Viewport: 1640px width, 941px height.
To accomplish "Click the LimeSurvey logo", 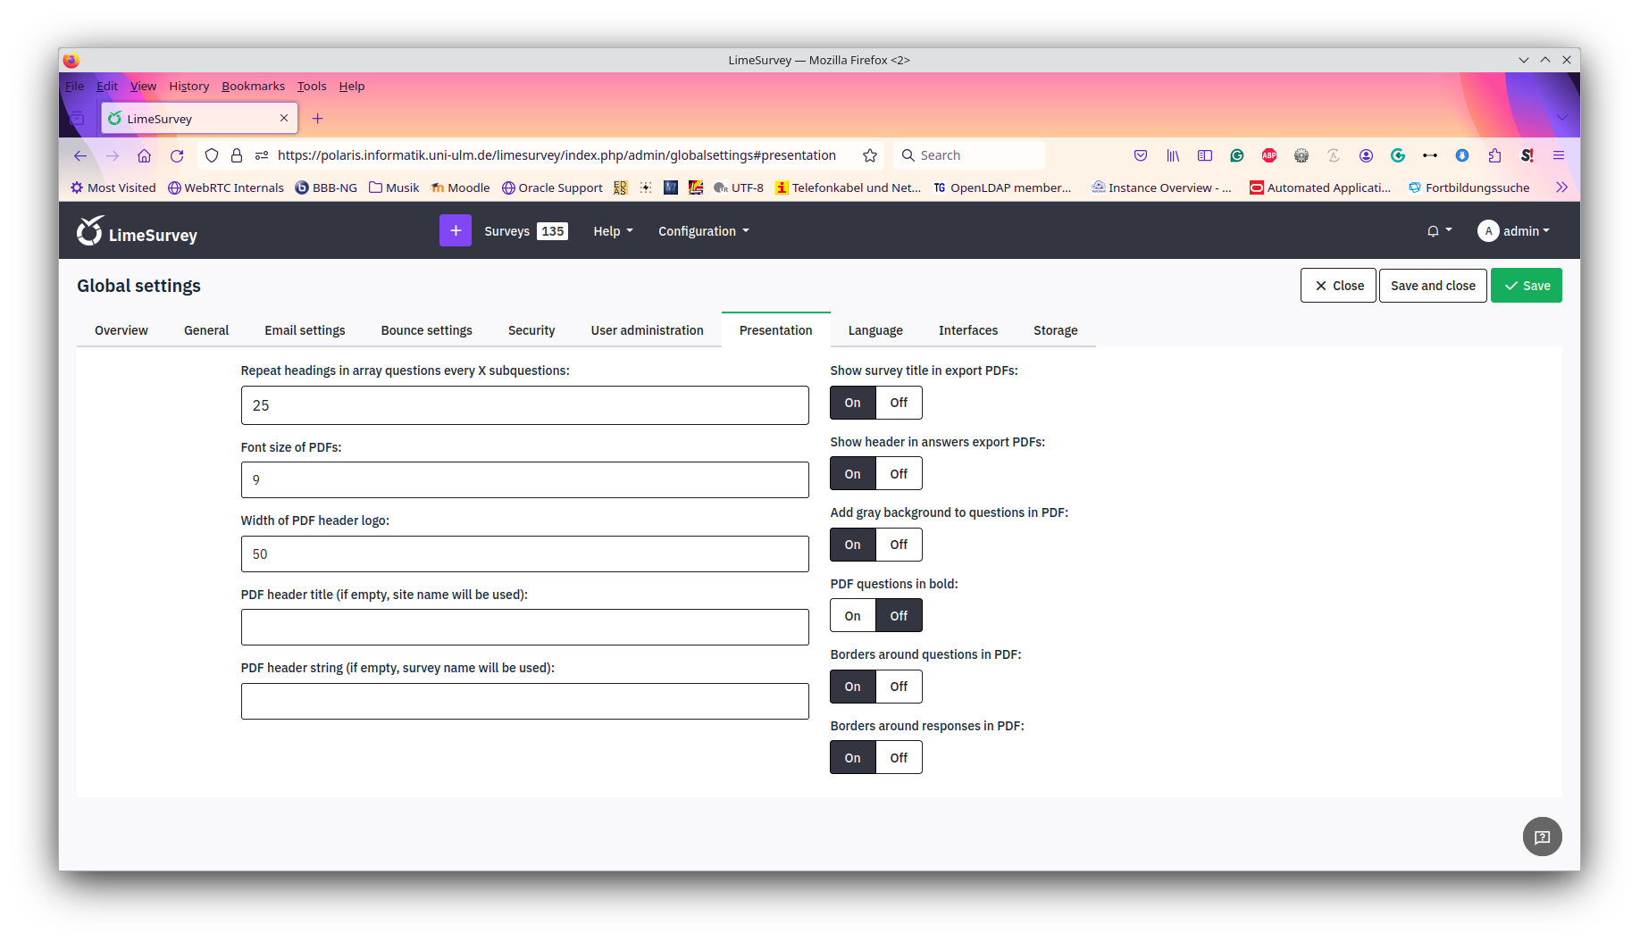I will [137, 231].
